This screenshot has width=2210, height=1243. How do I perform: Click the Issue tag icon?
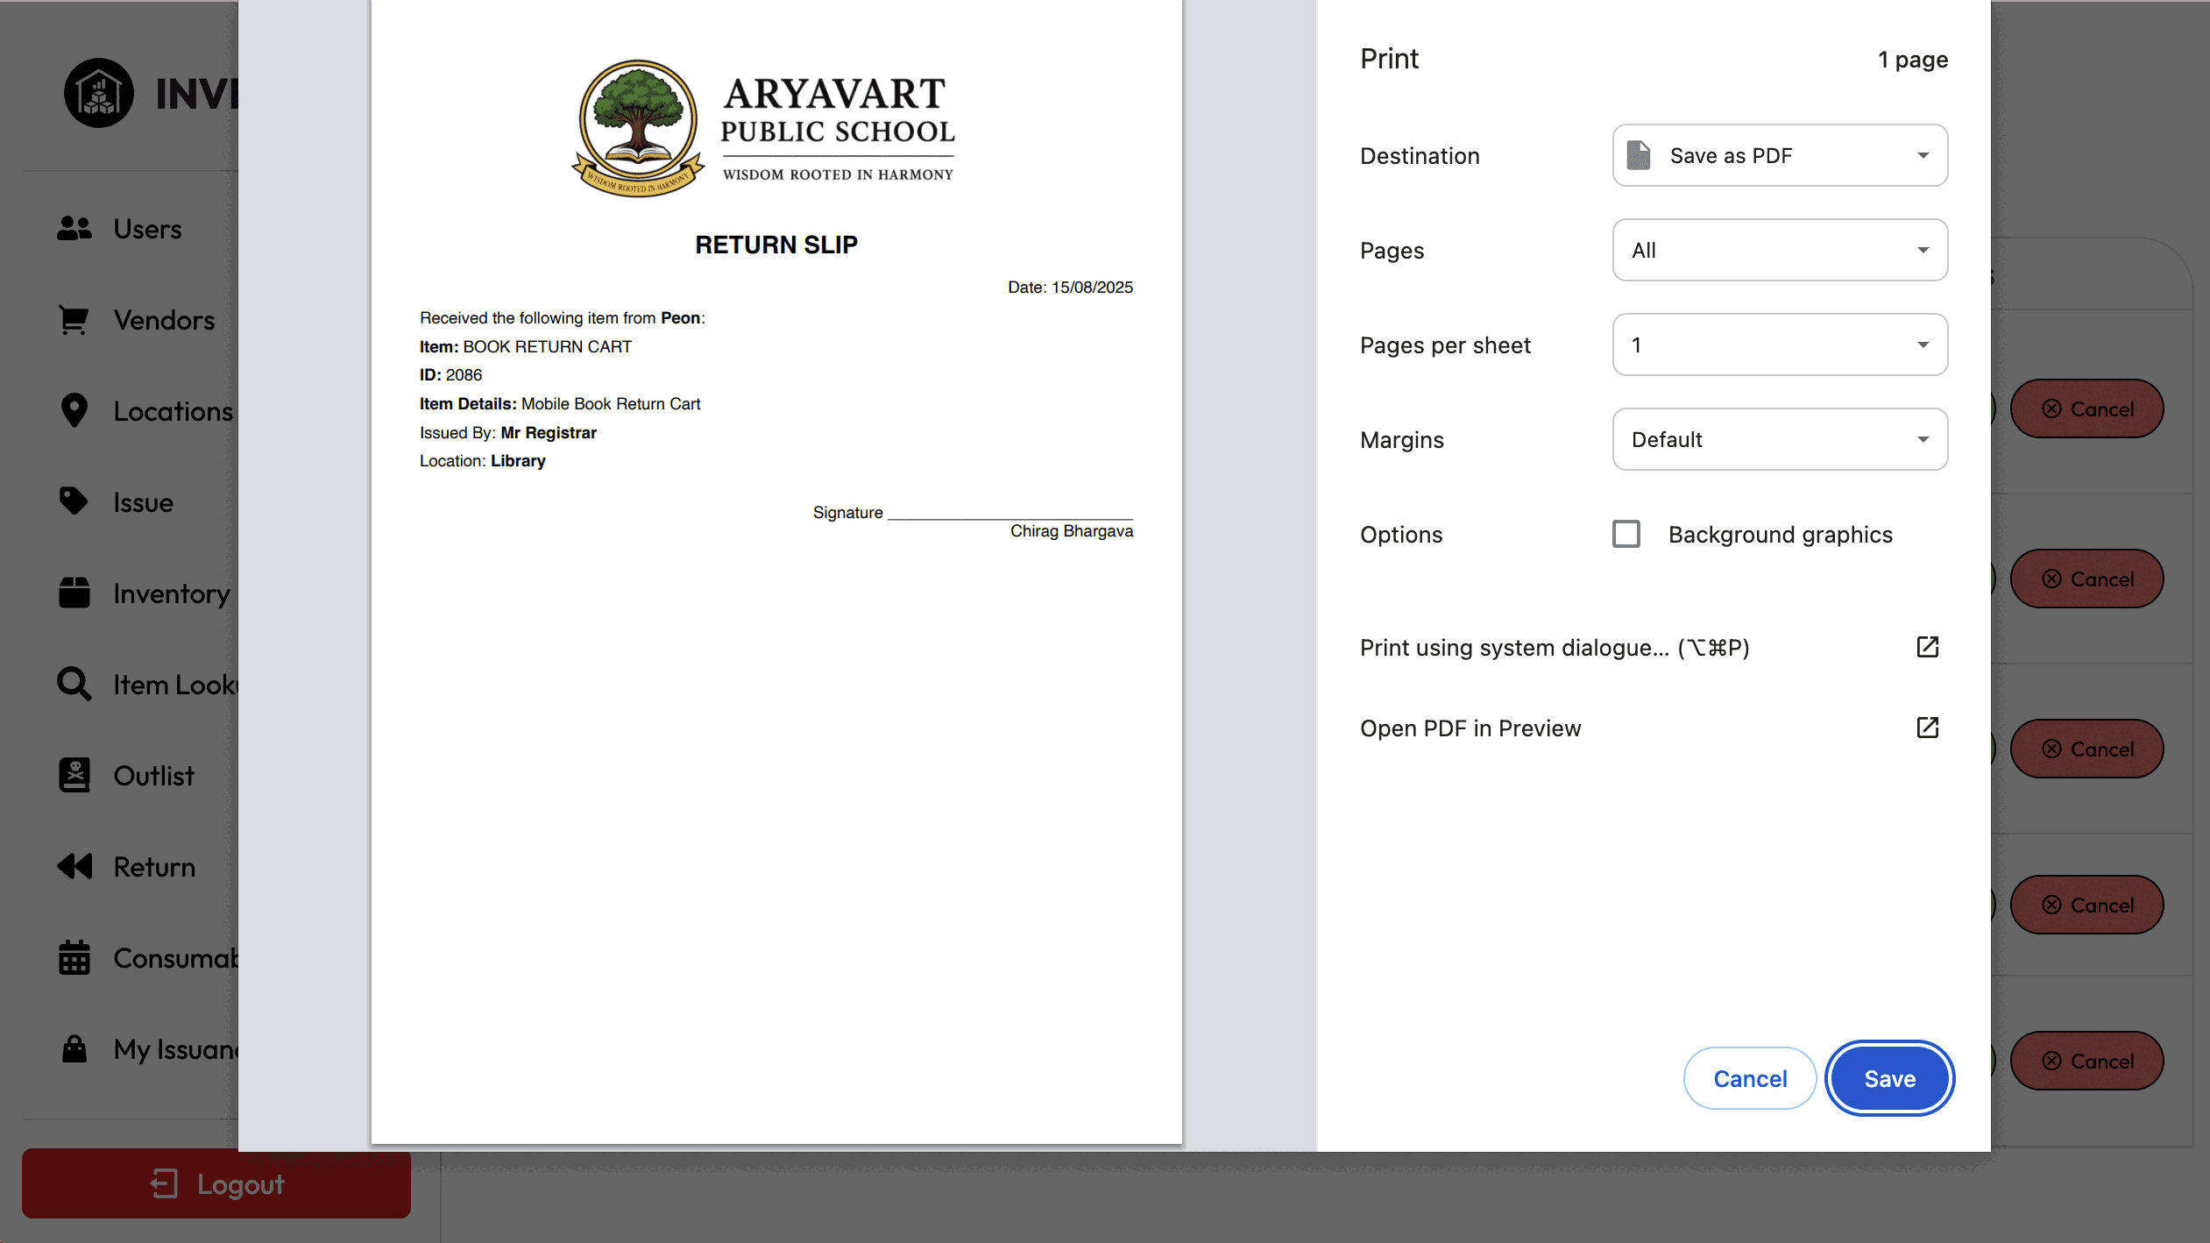74,502
